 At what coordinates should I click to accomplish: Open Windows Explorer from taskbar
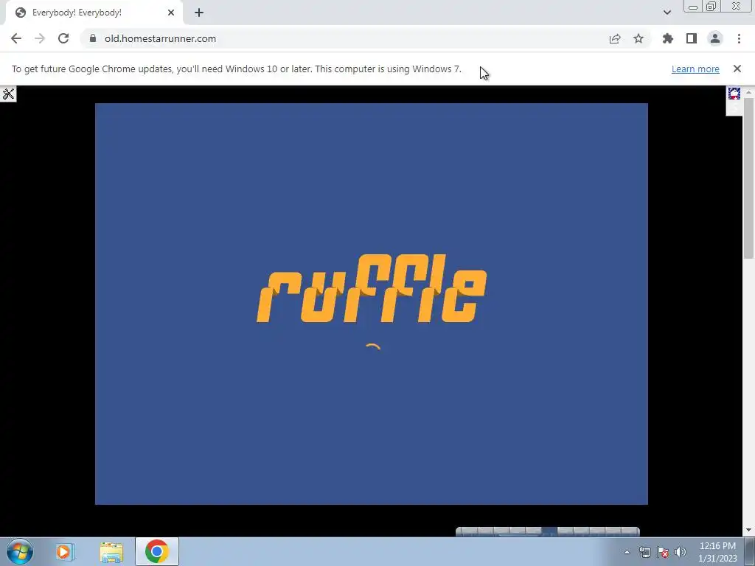coord(111,551)
